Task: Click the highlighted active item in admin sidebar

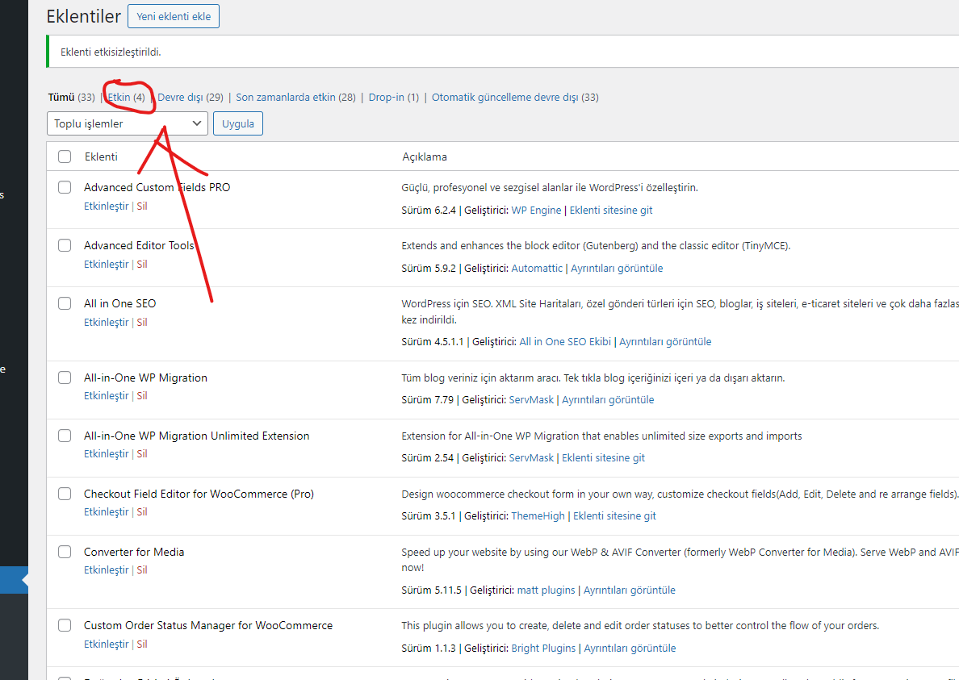Action: coord(14,581)
